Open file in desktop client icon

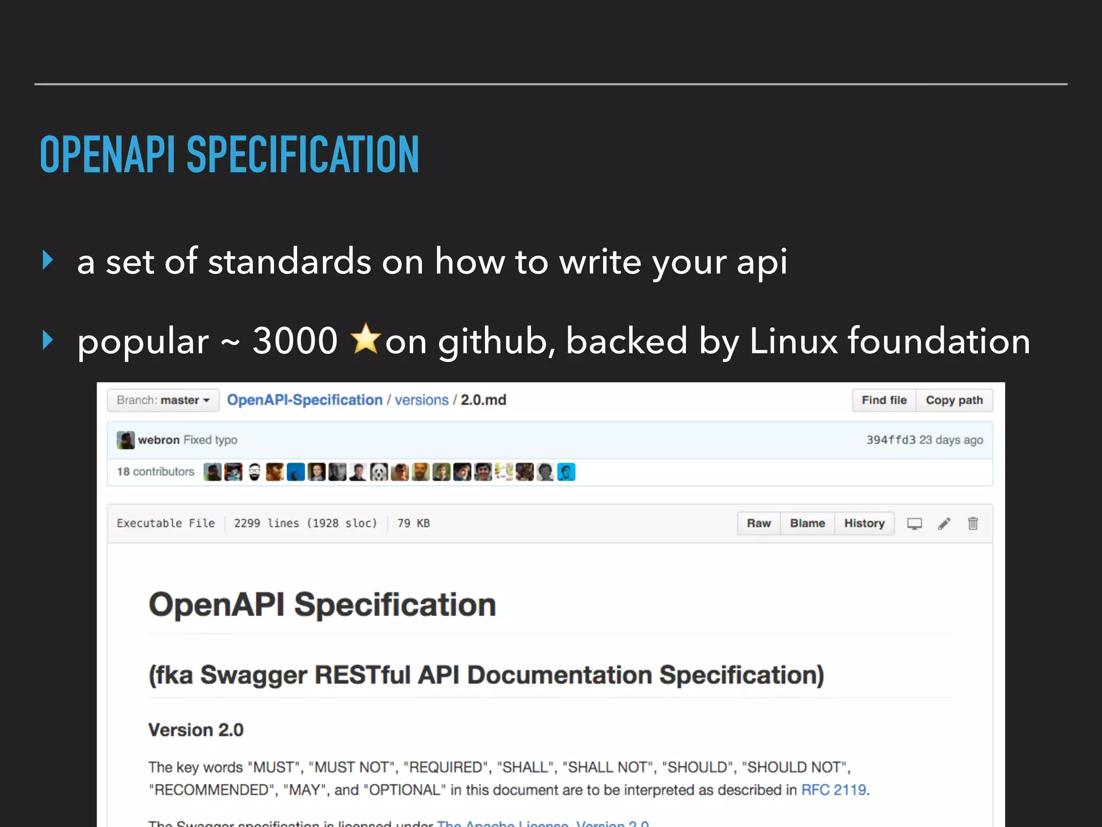[x=914, y=523]
